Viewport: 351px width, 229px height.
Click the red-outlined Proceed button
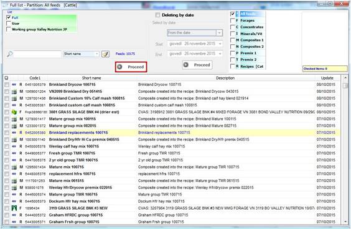pyautogui.click(x=131, y=67)
